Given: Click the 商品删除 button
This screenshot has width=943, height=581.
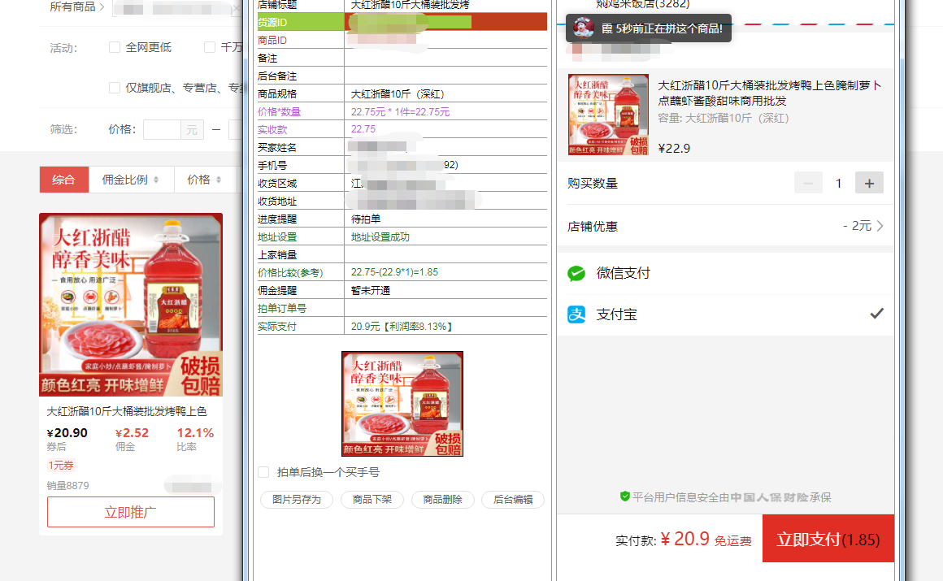Looking at the screenshot, I should pyautogui.click(x=442, y=499).
